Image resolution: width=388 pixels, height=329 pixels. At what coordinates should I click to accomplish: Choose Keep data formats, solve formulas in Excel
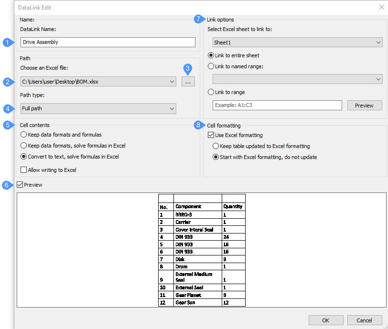[x=24, y=146]
